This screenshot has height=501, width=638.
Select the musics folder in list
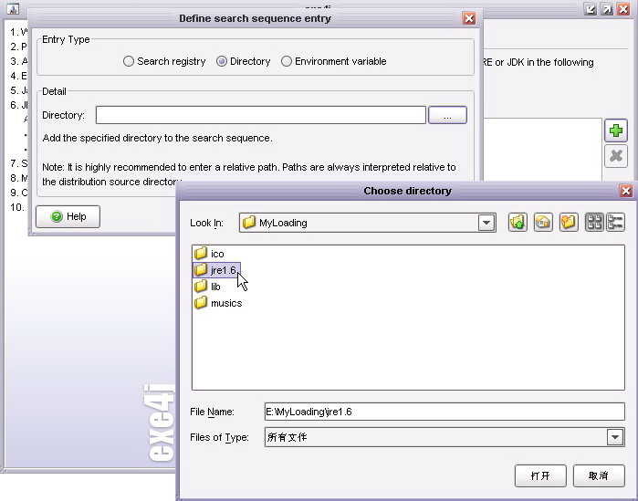218,303
